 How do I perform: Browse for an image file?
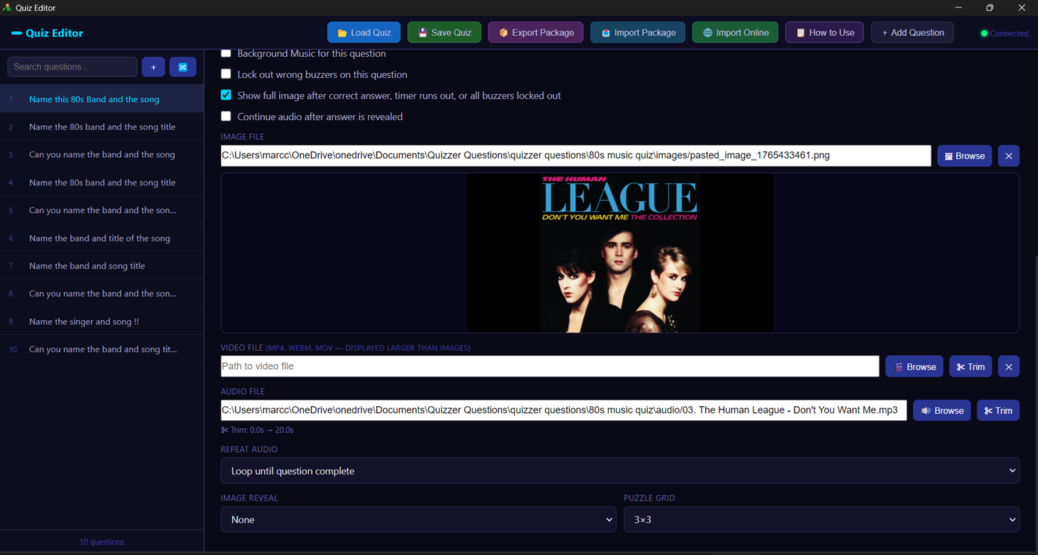click(x=964, y=156)
